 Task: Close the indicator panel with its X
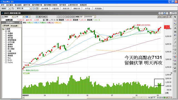pos(20,23)
